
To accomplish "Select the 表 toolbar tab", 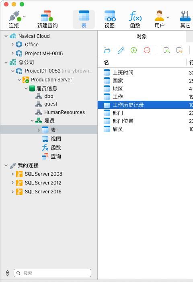I will (x=84, y=19).
